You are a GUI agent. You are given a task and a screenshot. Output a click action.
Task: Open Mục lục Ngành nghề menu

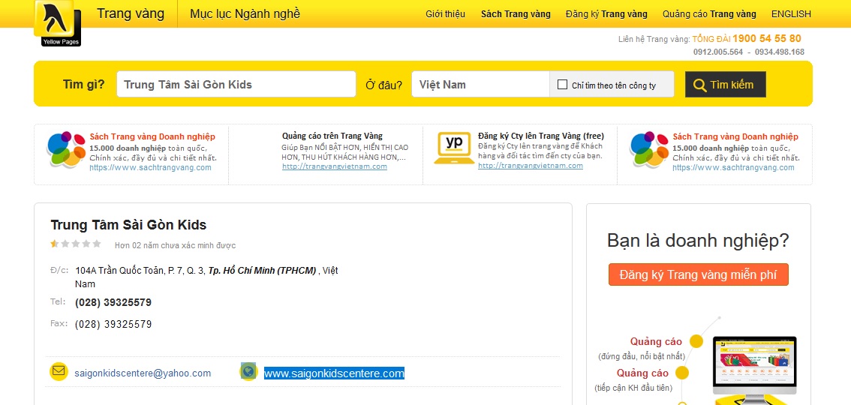pos(245,14)
